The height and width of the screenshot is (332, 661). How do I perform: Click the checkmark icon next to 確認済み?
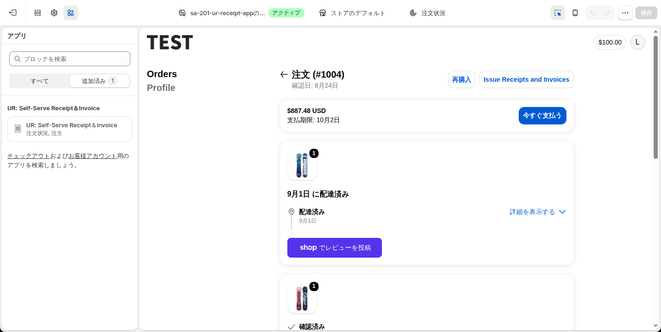click(x=291, y=327)
